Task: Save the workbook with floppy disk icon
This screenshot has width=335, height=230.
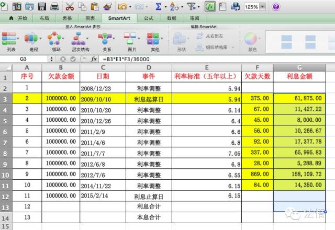Action: (x=42, y=7)
